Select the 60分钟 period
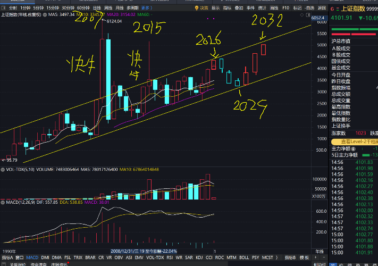 83,8
